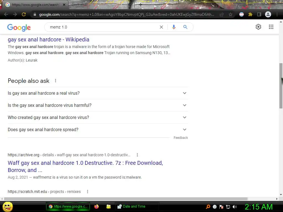
Task: Click the scroll down arrow
Action: pos(281,195)
